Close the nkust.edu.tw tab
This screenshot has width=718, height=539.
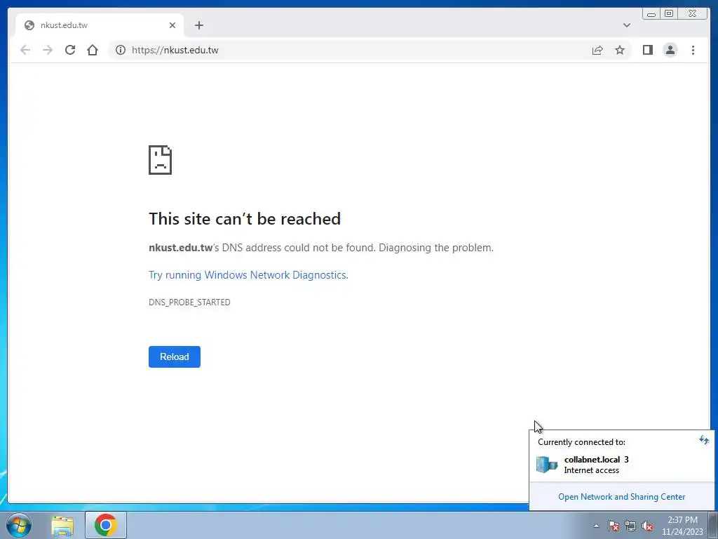pyautogui.click(x=172, y=25)
